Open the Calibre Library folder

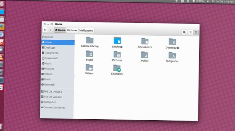pyautogui.click(x=90, y=40)
